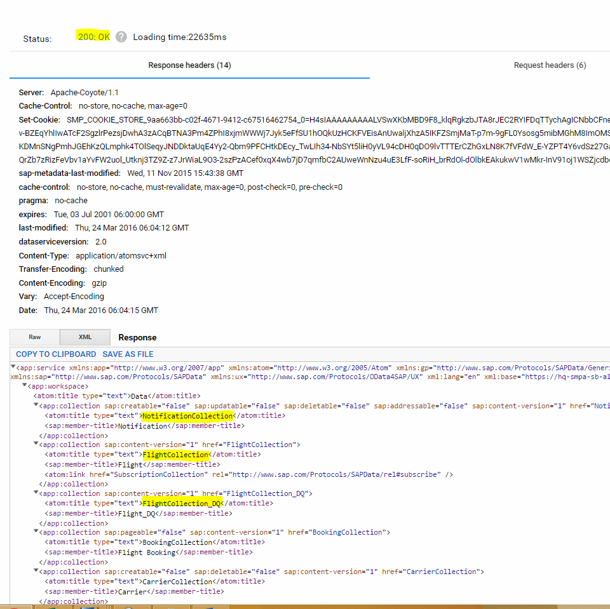Collapse the FlightCollection_DQ app:collection node
The height and width of the screenshot is (609, 610).
click(36, 493)
